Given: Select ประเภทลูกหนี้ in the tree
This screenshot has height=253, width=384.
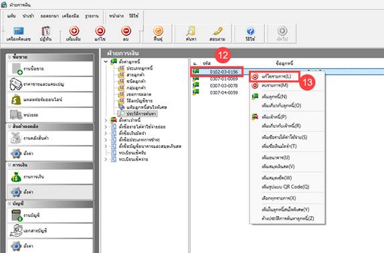Looking at the screenshot, I should pyautogui.click(x=139, y=68).
